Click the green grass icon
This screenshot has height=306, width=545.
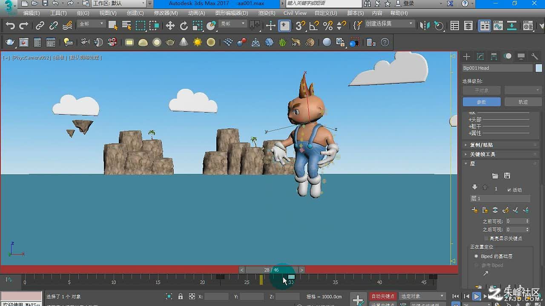[x=283, y=42]
